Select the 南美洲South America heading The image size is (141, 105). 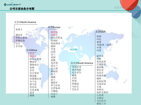[x=82, y=63]
